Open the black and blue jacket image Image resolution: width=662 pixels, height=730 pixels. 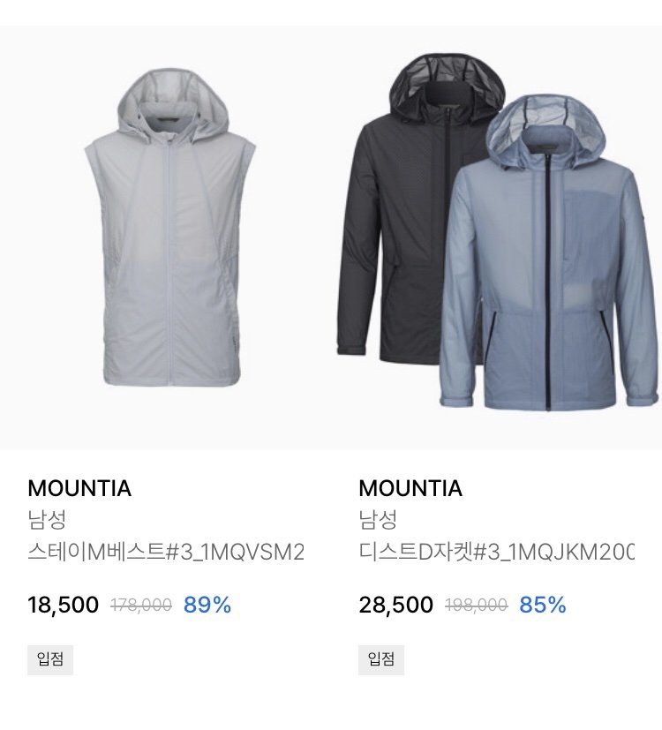[x=496, y=237]
